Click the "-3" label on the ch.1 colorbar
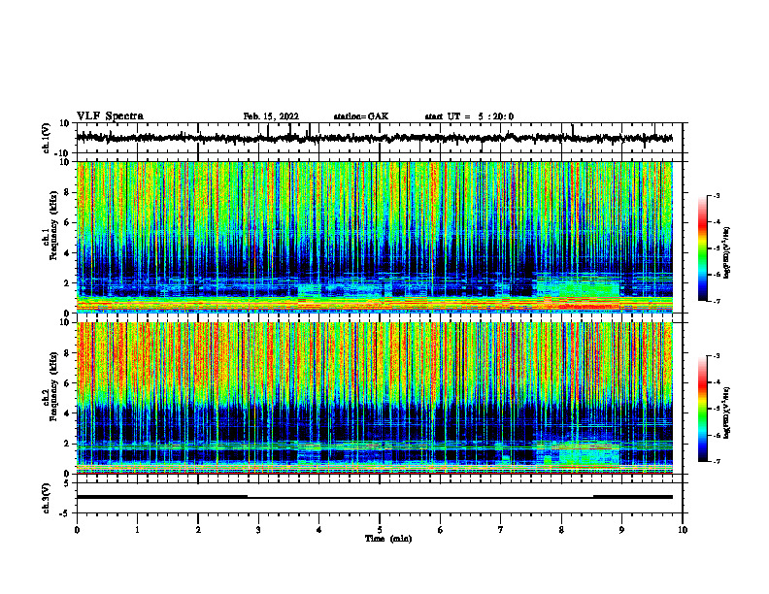 pos(717,196)
